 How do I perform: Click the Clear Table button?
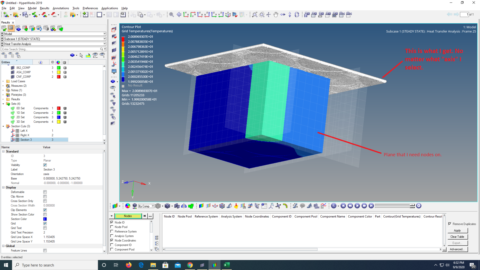[457, 237]
